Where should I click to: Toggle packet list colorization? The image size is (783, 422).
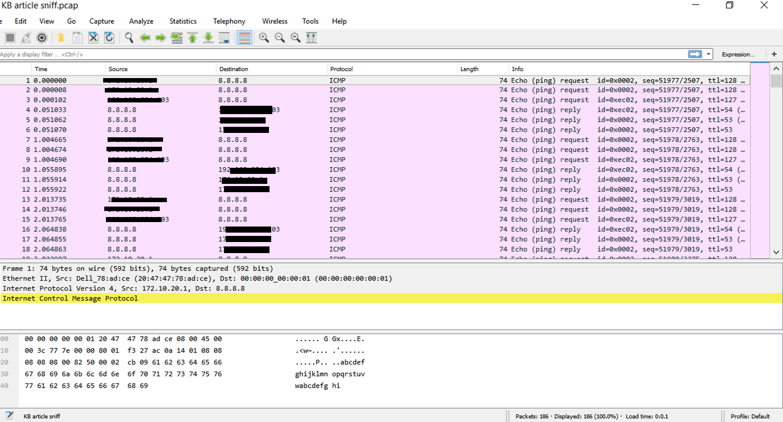[244, 38]
